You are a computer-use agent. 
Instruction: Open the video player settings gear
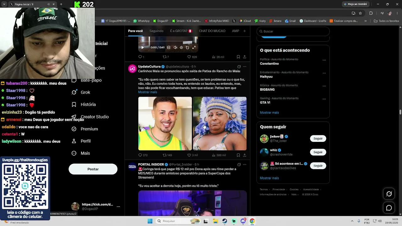[181, 47]
